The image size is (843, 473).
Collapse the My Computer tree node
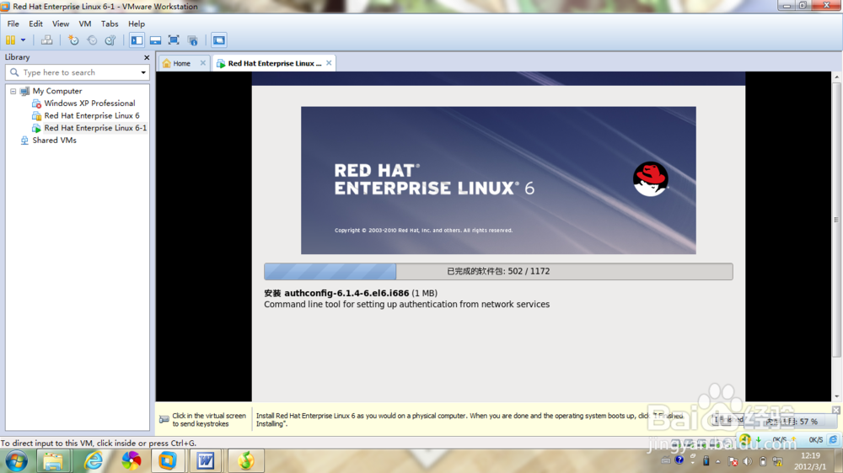click(13, 91)
